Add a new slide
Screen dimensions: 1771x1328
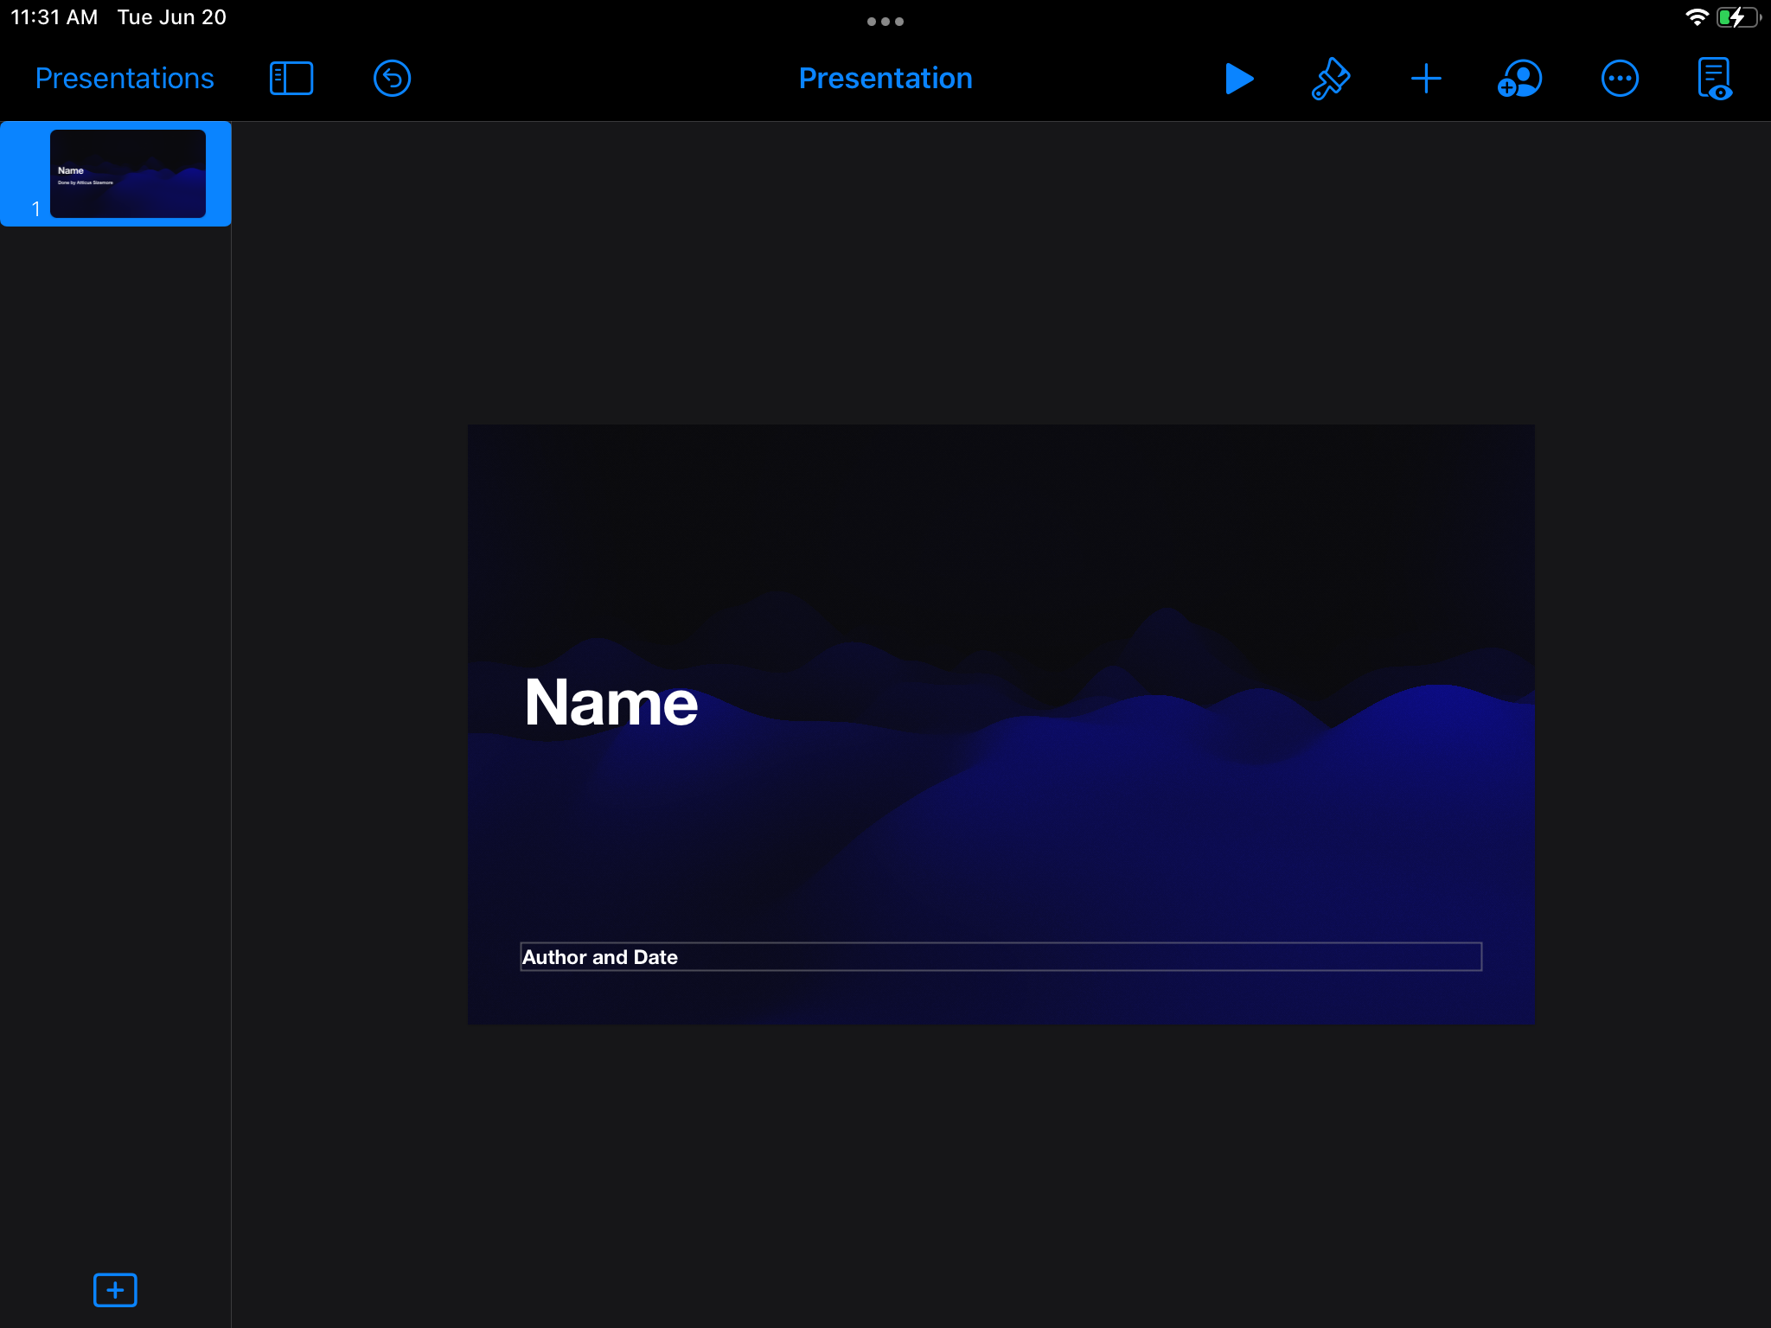click(115, 1290)
